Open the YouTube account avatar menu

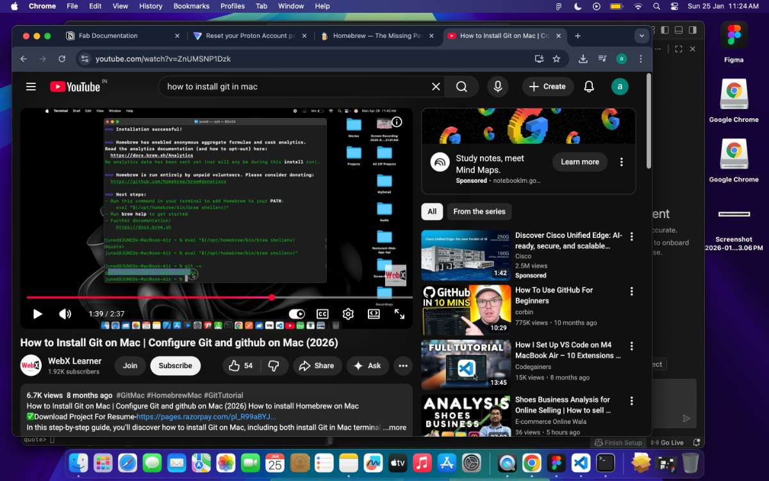620,87
